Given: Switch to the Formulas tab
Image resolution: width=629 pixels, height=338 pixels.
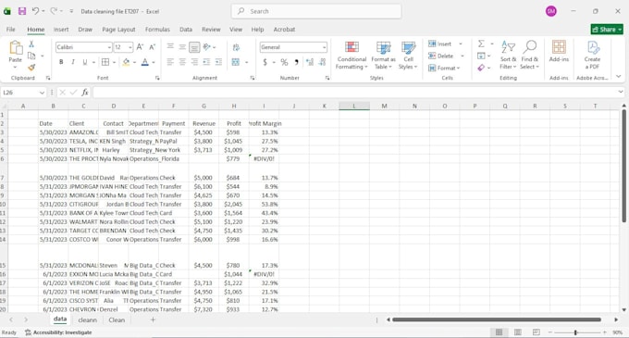Looking at the screenshot, I should [157, 30].
